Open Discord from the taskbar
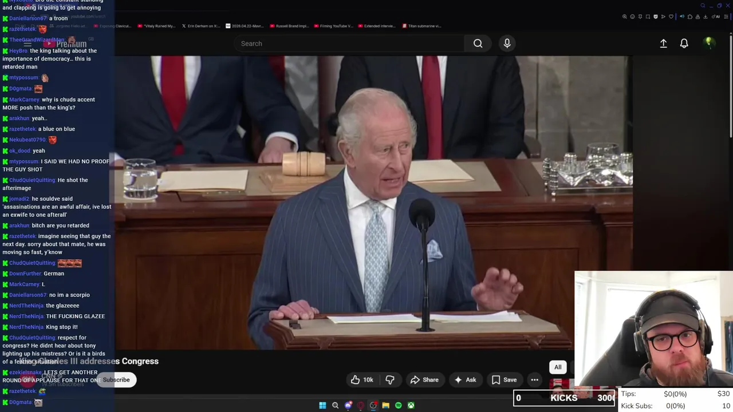This screenshot has width=733, height=412. click(x=348, y=405)
